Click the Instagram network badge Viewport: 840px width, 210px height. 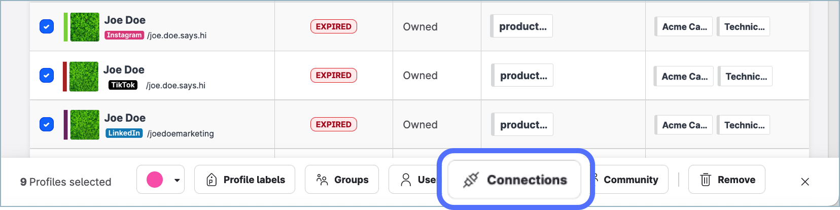(124, 35)
